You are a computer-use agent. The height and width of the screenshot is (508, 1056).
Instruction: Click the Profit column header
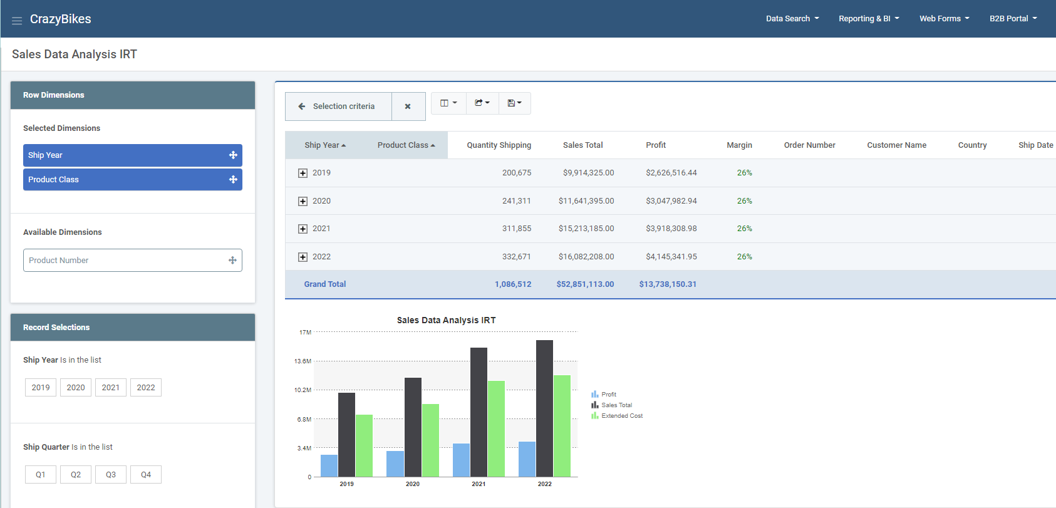tap(656, 145)
